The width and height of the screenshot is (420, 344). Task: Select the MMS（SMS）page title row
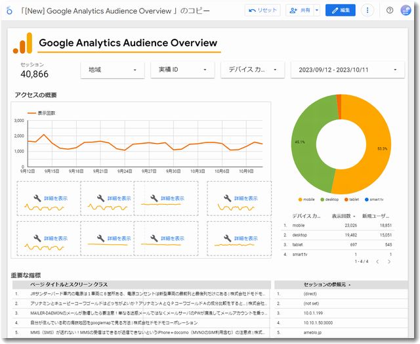click(x=142, y=332)
